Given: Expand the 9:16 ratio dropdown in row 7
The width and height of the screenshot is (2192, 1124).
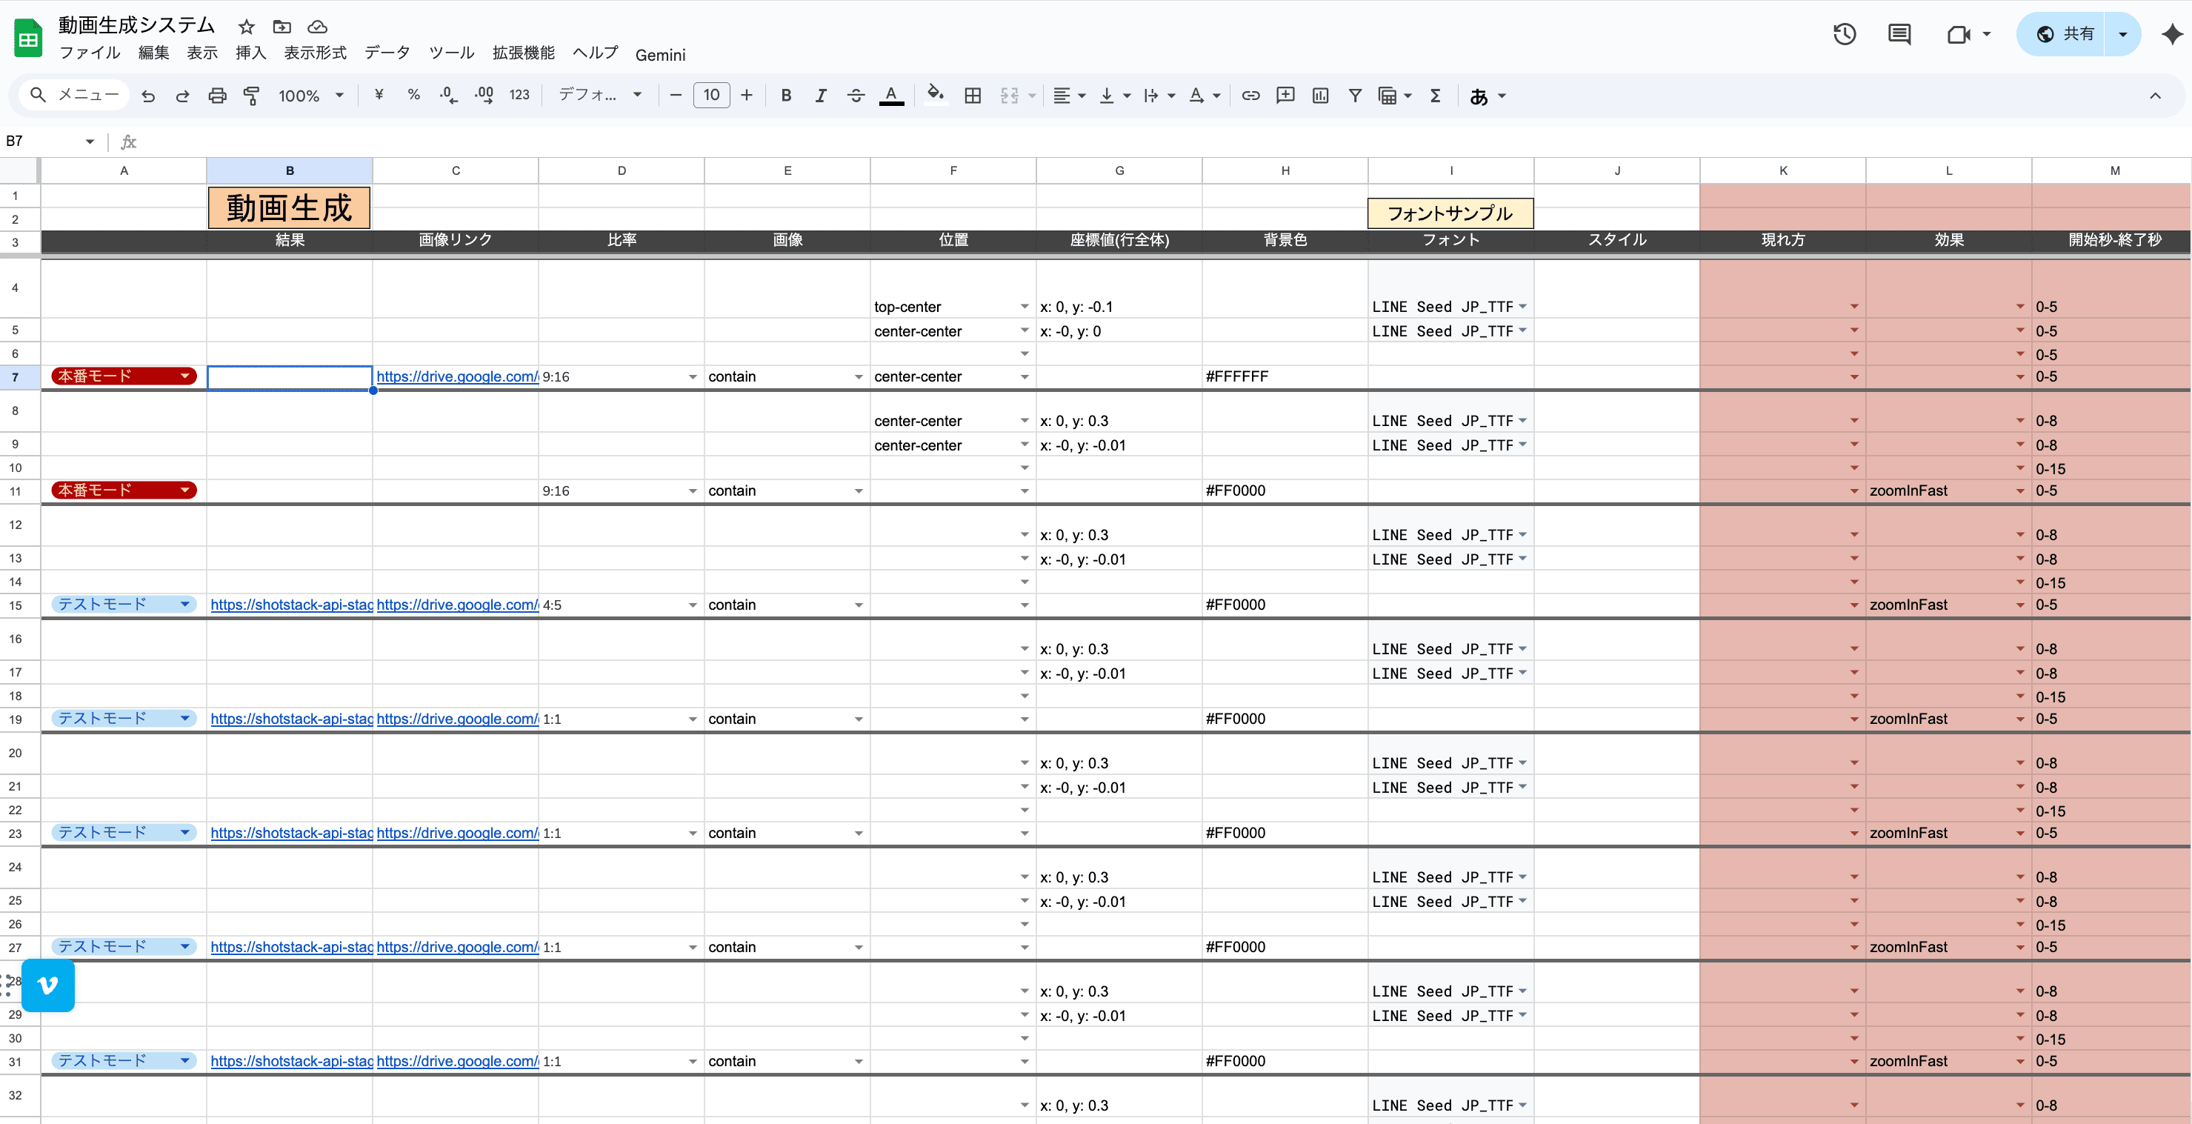Looking at the screenshot, I should [692, 377].
